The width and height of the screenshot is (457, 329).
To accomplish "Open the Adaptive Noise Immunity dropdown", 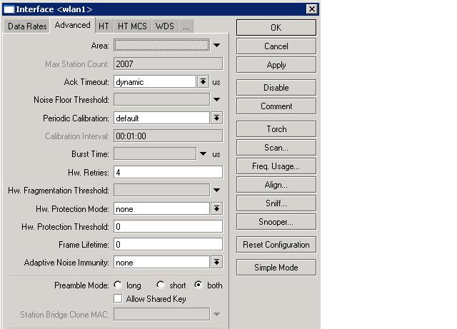I will pyautogui.click(x=217, y=262).
